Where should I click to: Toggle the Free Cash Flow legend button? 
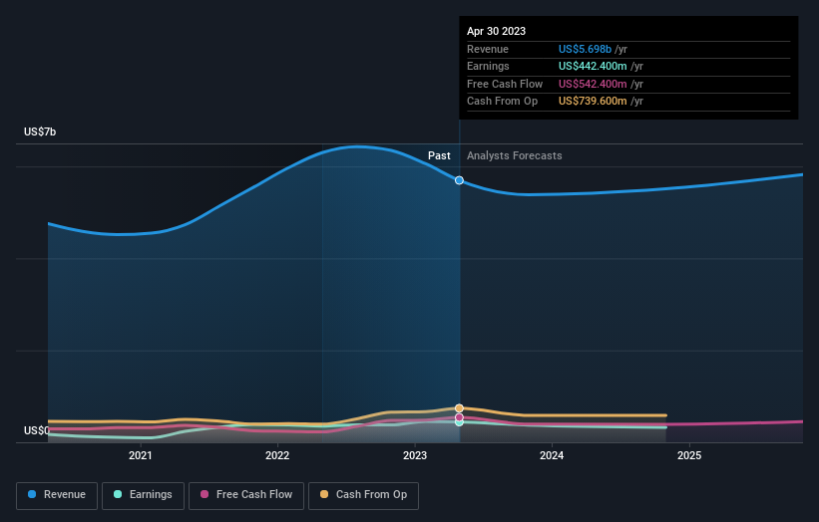(x=246, y=495)
